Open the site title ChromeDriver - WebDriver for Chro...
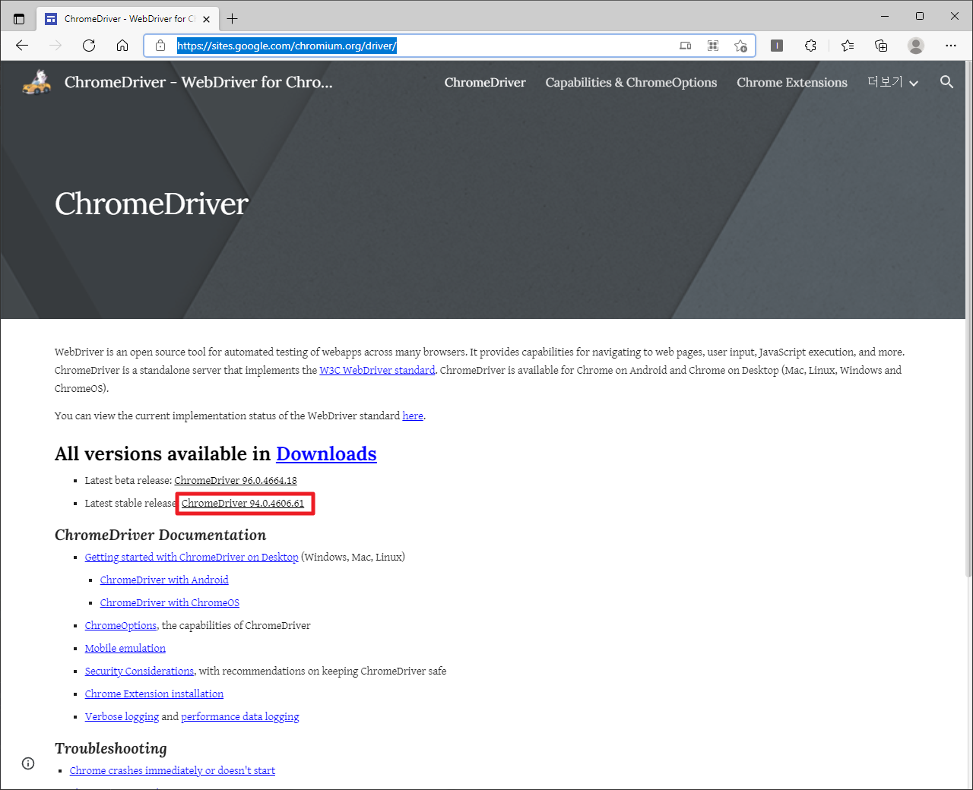Image resolution: width=973 pixels, height=790 pixels. [198, 82]
